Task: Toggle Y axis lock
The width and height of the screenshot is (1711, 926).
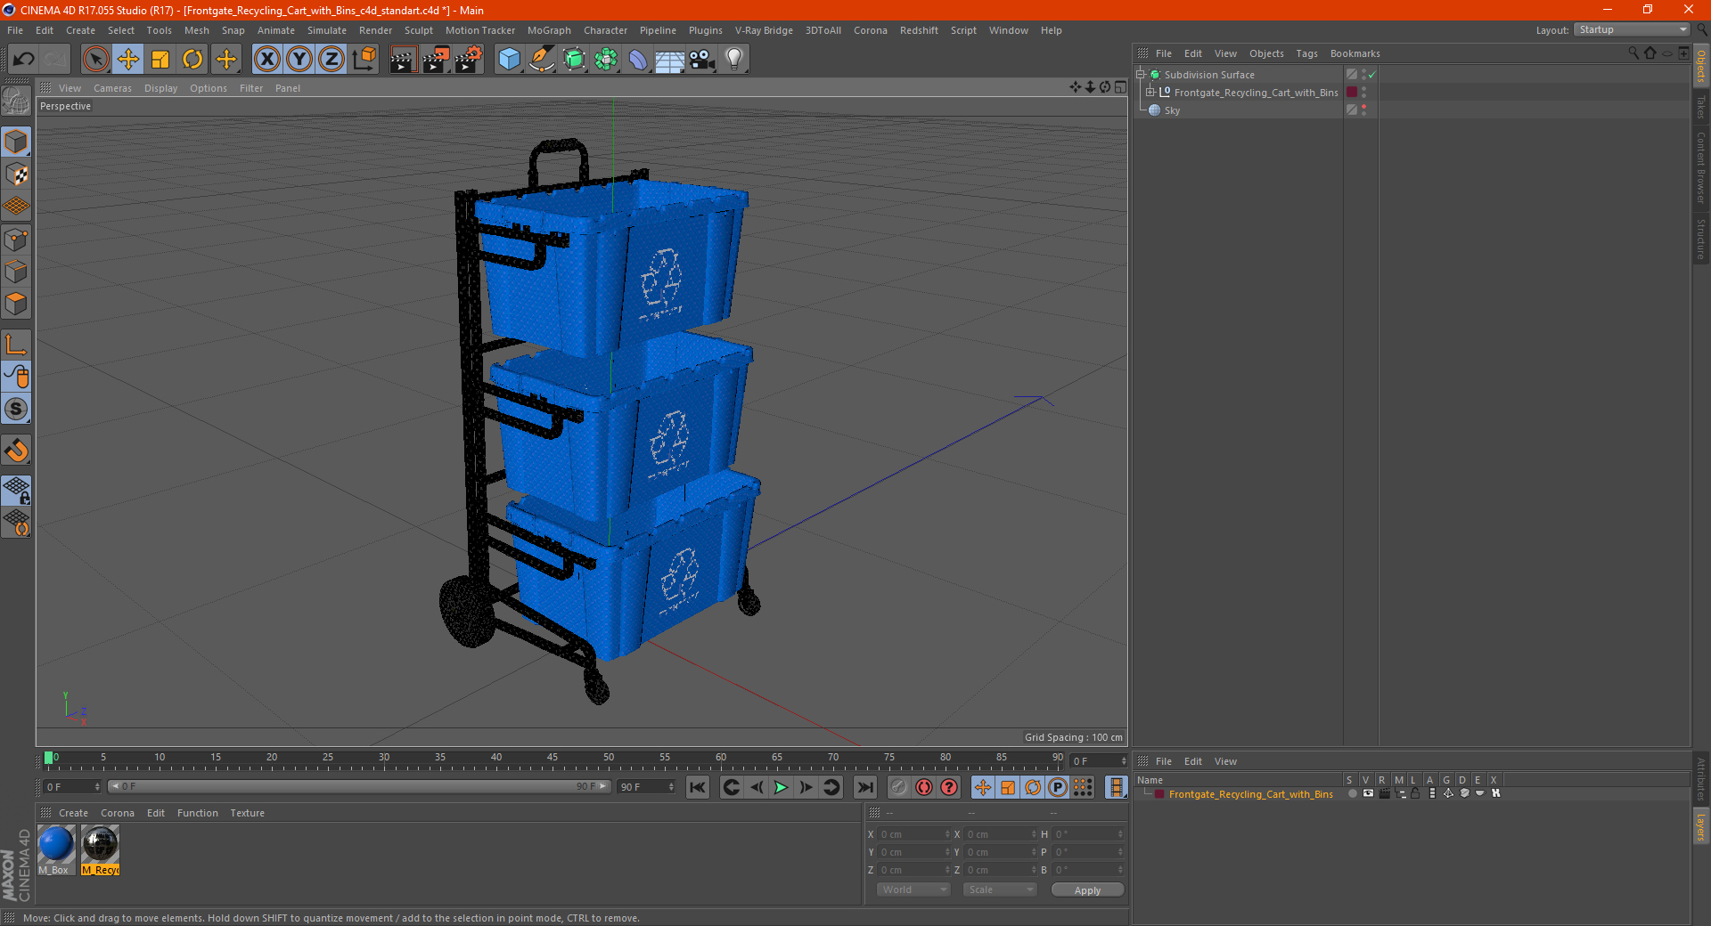Action: pyautogui.click(x=299, y=60)
